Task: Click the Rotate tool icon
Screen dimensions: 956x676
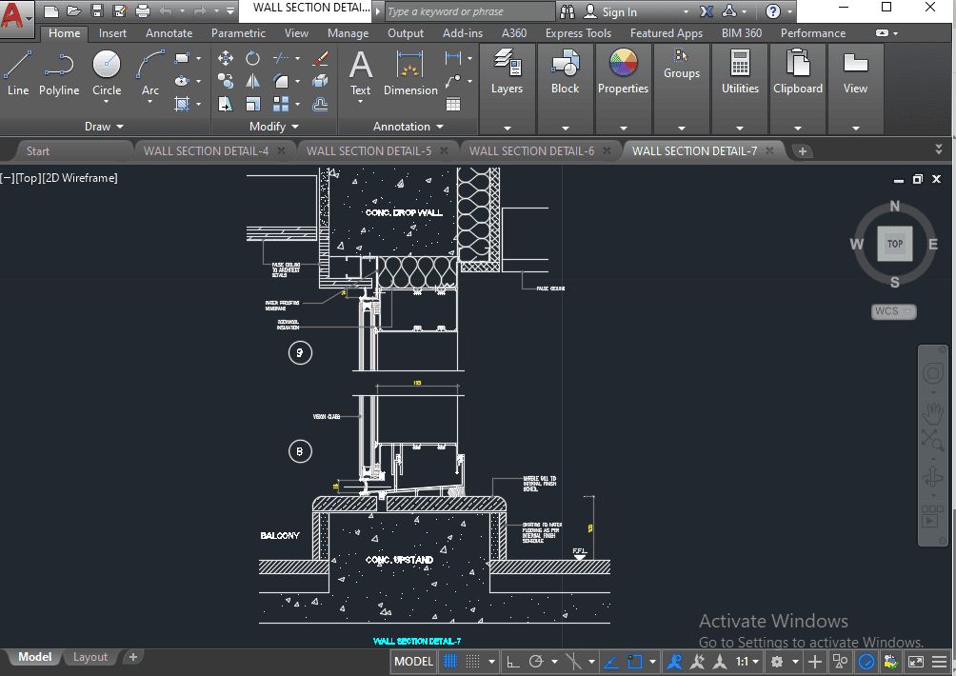Action: click(252, 58)
